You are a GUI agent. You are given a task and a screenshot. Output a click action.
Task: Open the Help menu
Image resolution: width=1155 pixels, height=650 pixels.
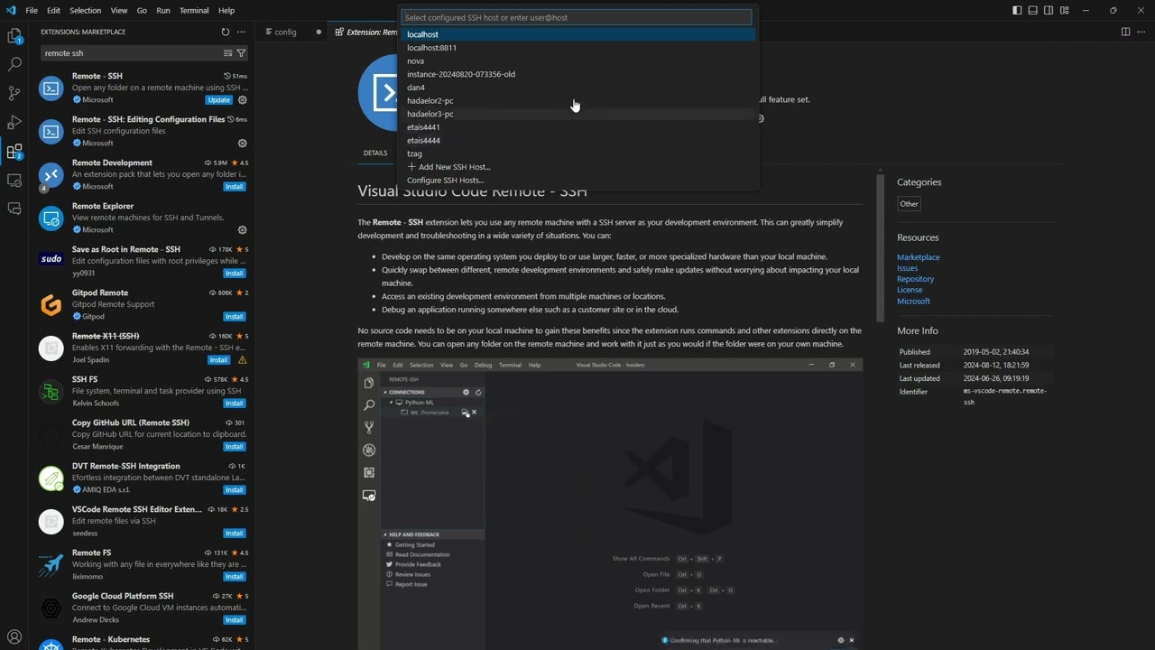[x=226, y=11]
